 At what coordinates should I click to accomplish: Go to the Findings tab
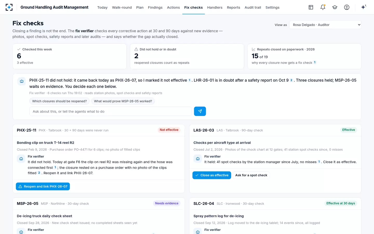[155, 8]
